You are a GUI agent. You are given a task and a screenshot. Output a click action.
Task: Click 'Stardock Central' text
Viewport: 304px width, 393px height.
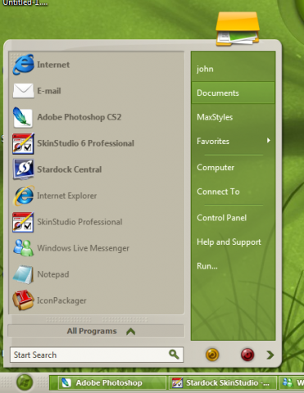(x=70, y=169)
